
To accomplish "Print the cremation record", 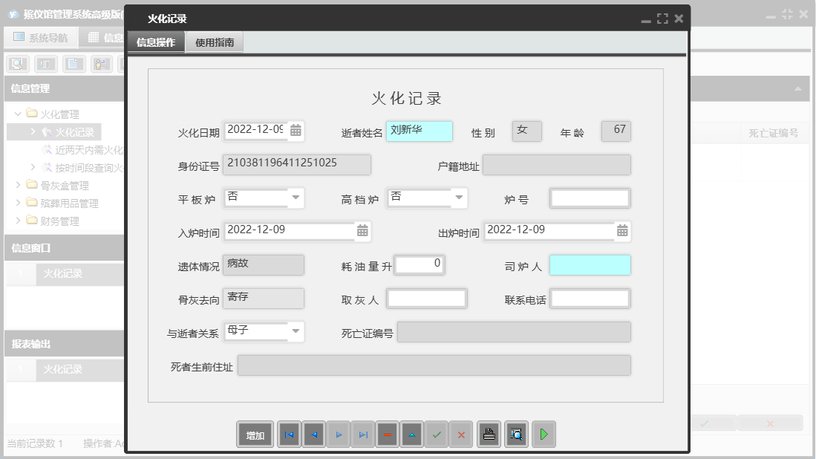I will [x=489, y=435].
